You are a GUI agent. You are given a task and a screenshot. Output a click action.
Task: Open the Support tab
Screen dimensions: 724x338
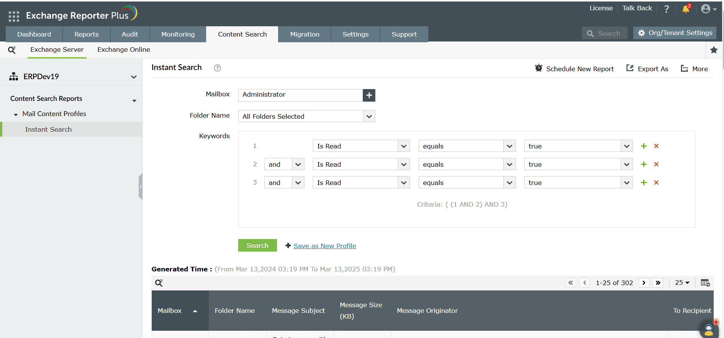404,34
